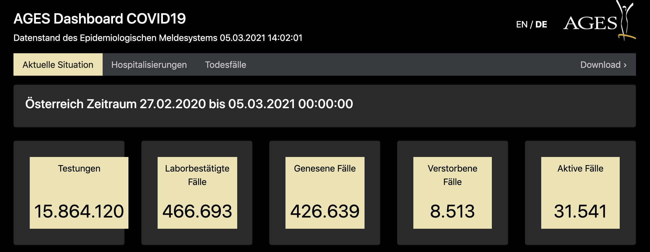This screenshot has width=650, height=252.
Task: Click the 31.541 active cases number
Action: (x=580, y=211)
